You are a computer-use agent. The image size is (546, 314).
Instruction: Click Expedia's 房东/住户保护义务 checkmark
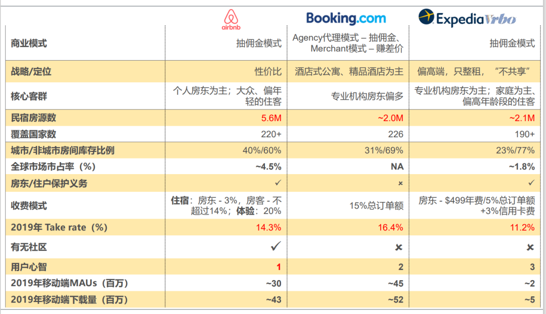click(x=531, y=183)
